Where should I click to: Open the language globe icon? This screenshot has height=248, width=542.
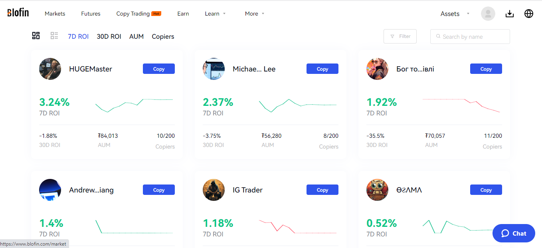[529, 14]
